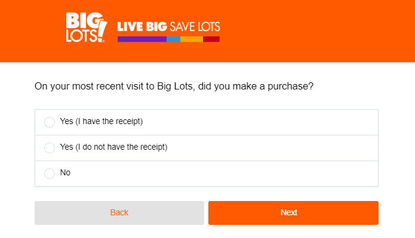The image size is (415, 238).
Task: Click the "Yes (I do not have the receipt)" label
Action: pyautogui.click(x=114, y=147)
